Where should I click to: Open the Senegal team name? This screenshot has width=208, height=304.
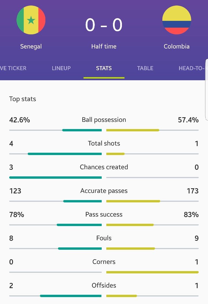(x=31, y=46)
